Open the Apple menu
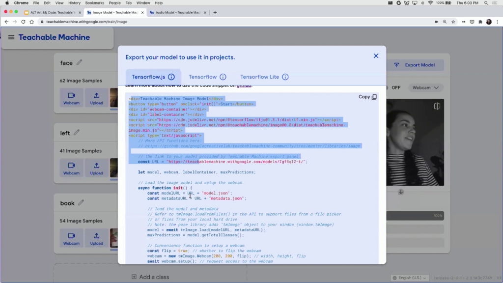Viewport: 503px width, 283px height. pos(7,3)
